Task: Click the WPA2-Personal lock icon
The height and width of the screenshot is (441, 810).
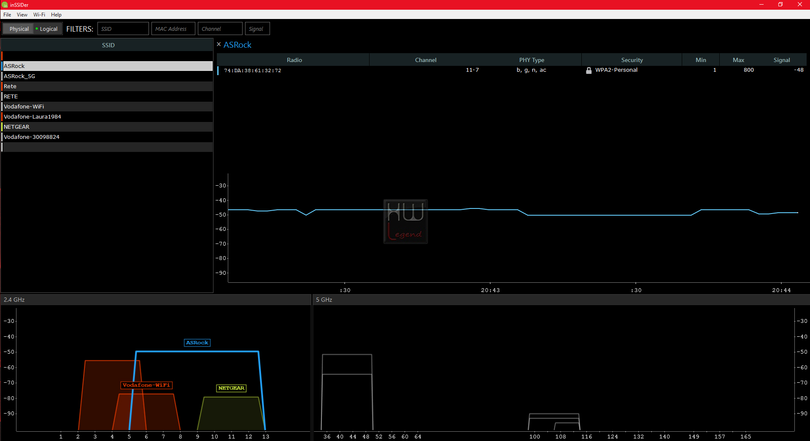Action: [x=589, y=70]
